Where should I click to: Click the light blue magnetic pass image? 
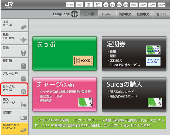pos(153,61)
